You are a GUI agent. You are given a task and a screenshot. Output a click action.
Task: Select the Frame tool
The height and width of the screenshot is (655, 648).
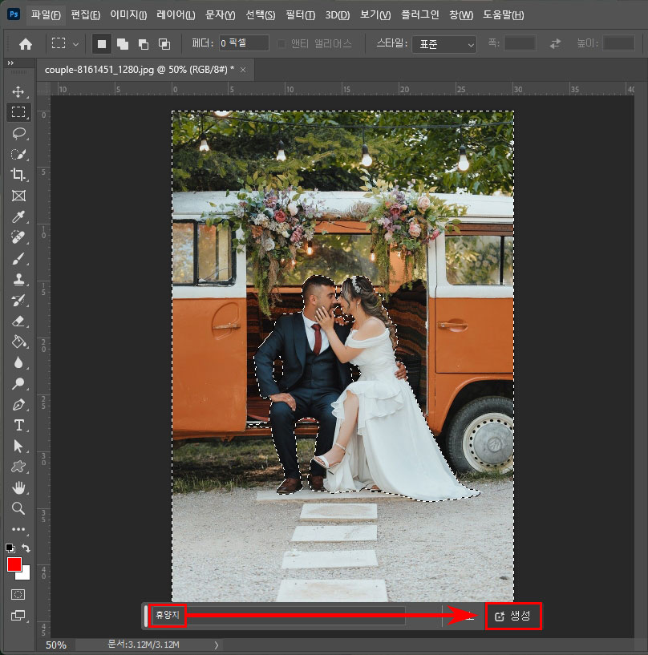point(18,196)
